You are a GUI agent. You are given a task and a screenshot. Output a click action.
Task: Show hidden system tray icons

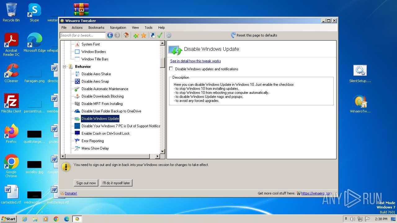point(346,219)
